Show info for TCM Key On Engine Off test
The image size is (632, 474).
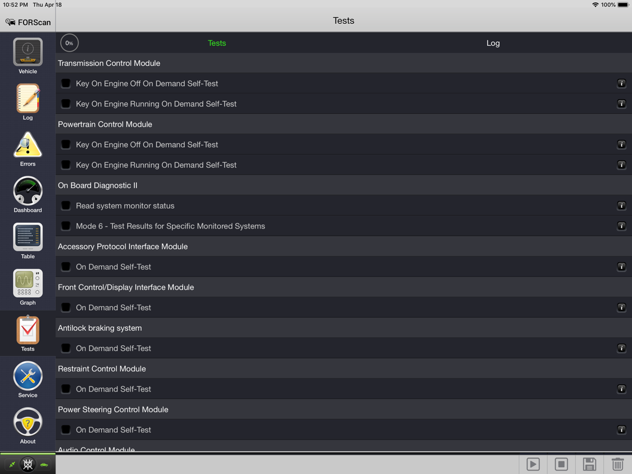pyautogui.click(x=622, y=84)
